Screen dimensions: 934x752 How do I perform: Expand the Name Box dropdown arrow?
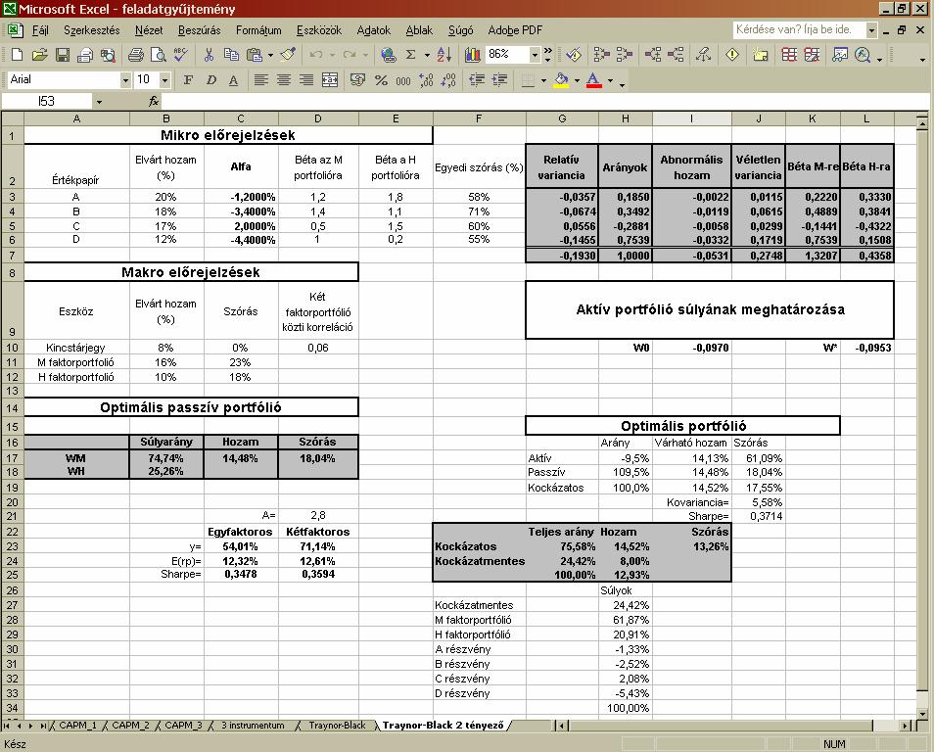(x=99, y=102)
